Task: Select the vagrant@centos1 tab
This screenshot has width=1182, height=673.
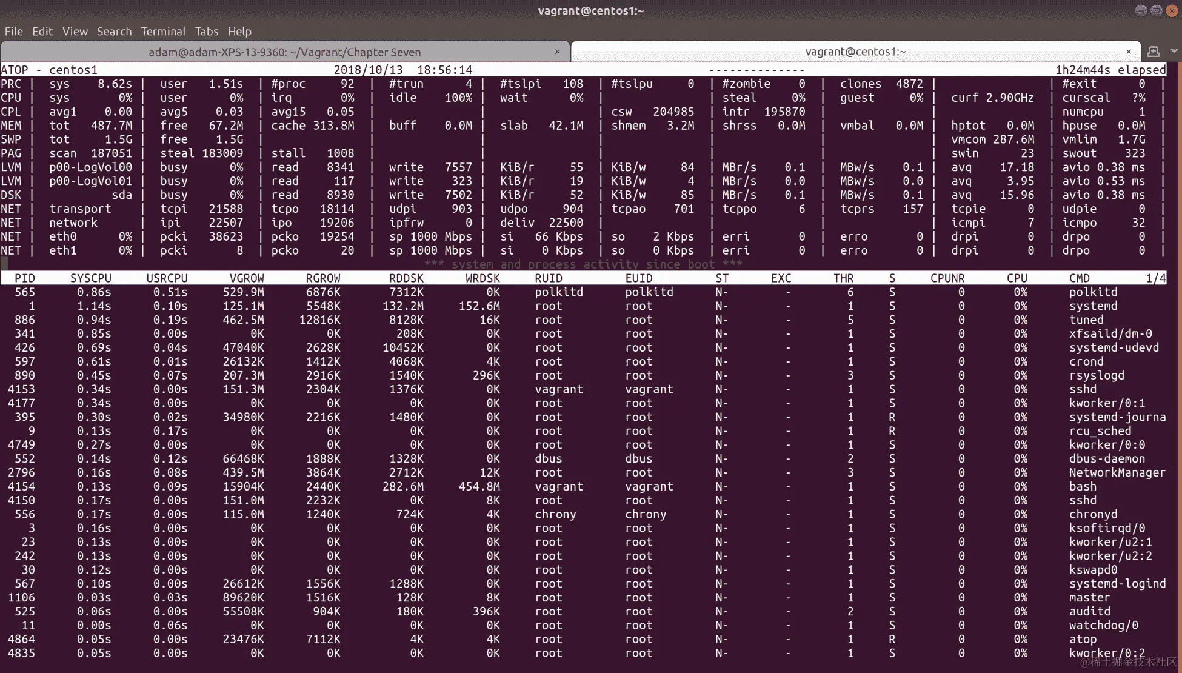Action: 855,52
